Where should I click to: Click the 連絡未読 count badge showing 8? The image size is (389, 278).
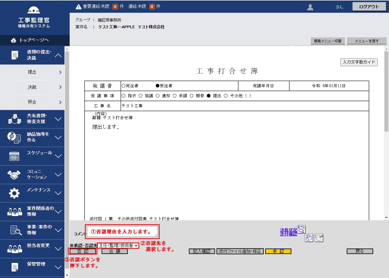(x=152, y=6)
